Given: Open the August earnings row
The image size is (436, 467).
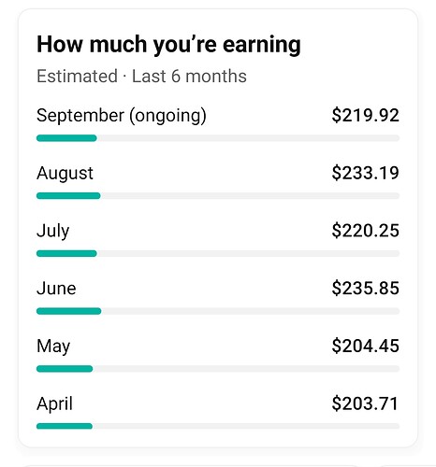Looking at the screenshot, I should click(x=218, y=181).
